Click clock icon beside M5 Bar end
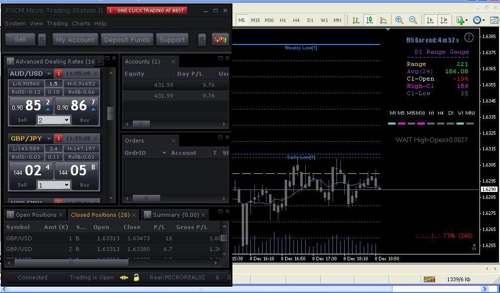This screenshot has height=293, width=500. pyautogui.click(x=469, y=37)
